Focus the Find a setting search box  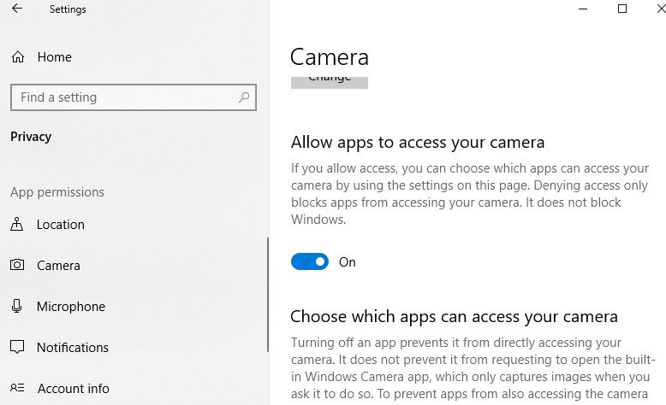[x=124, y=97]
